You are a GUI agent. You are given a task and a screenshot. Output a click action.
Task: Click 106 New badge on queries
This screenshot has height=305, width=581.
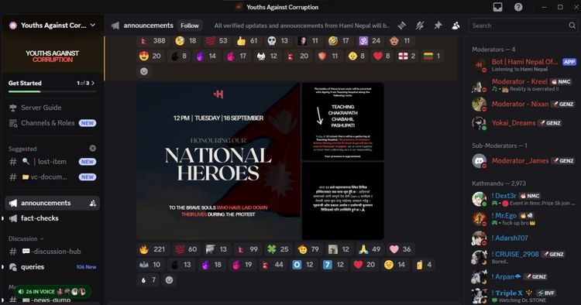click(86, 267)
